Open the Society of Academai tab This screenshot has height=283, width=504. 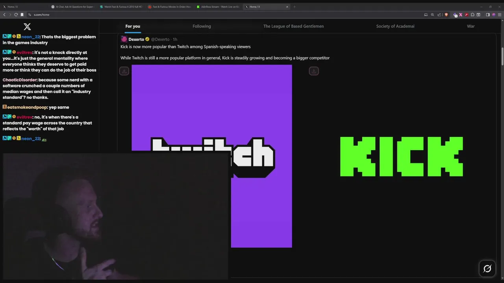395,26
